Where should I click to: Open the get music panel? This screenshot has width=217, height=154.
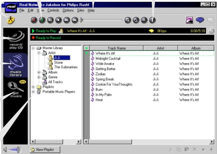16,89
